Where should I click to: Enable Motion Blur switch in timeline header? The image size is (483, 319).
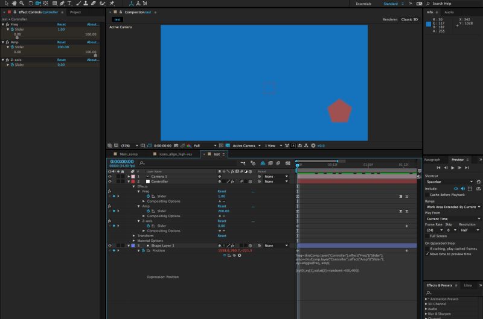click(x=278, y=163)
